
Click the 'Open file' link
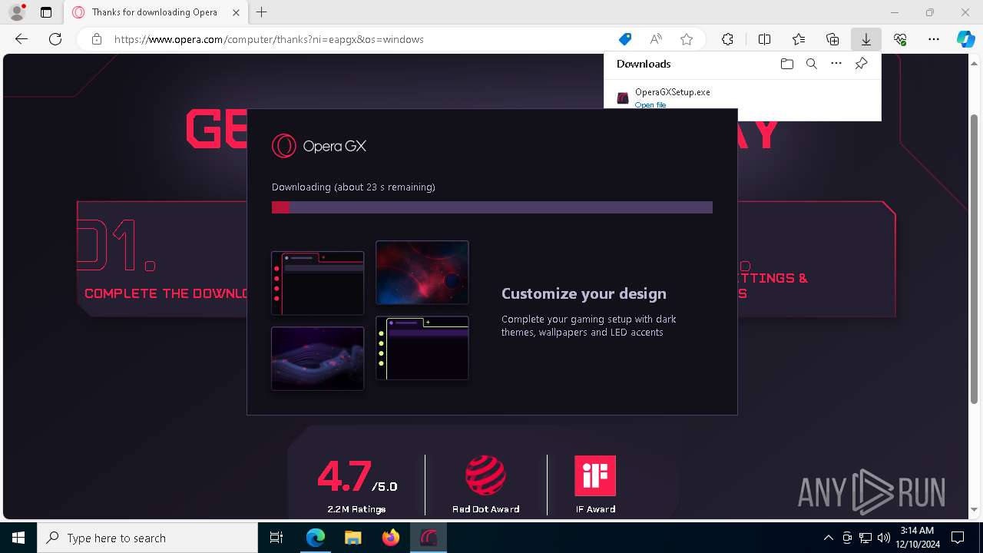coord(650,104)
